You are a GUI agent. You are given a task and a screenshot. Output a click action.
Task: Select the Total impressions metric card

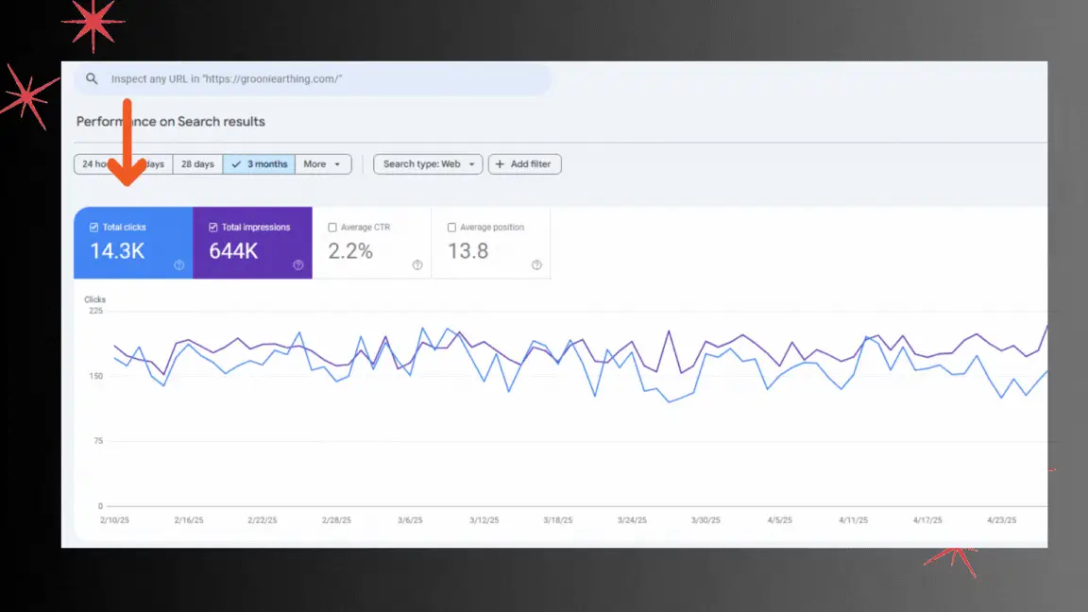pos(252,243)
